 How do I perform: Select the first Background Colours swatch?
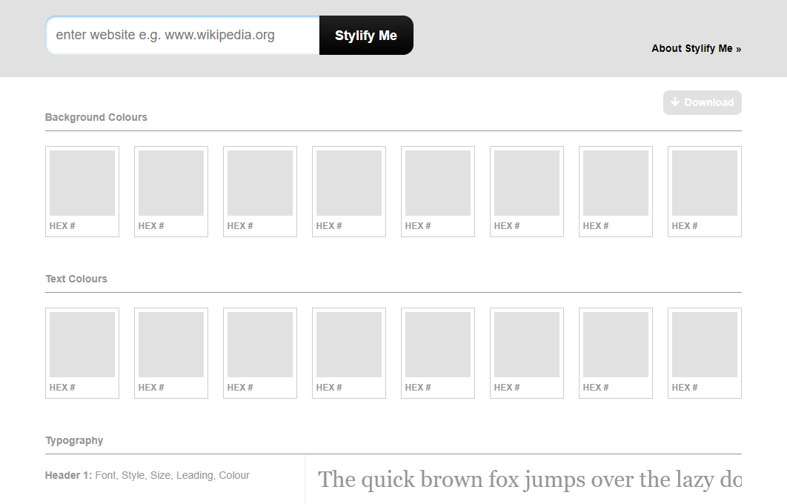pyautogui.click(x=82, y=184)
